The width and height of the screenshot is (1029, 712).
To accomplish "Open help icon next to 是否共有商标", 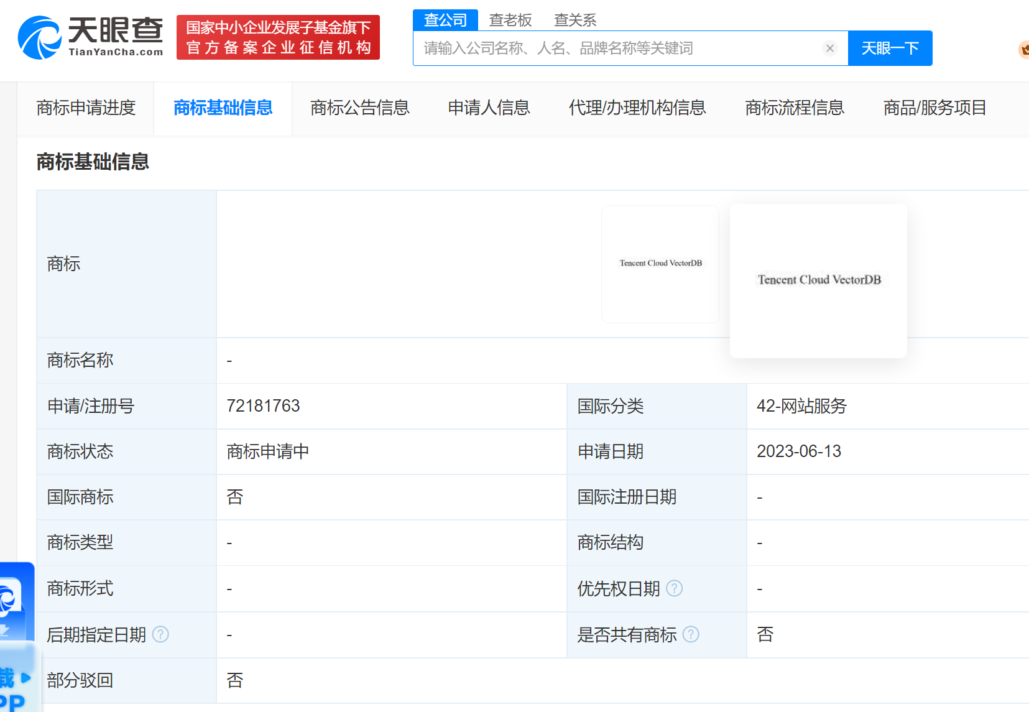I will point(691,634).
